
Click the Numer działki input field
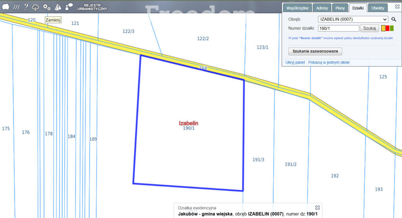[x=339, y=28]
